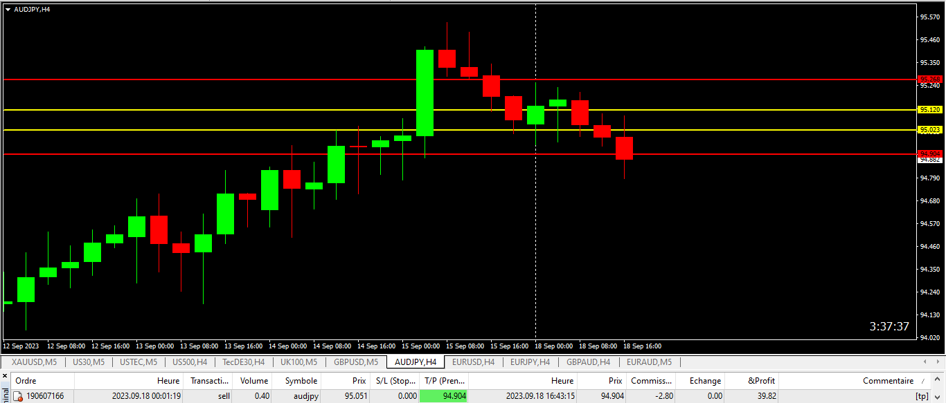Select the green T/P cell 94.904

click(443, 396)
